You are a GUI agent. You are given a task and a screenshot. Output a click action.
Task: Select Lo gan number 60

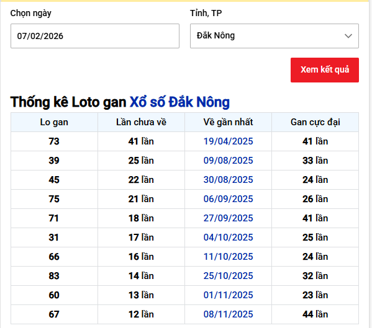coord(54,295)
